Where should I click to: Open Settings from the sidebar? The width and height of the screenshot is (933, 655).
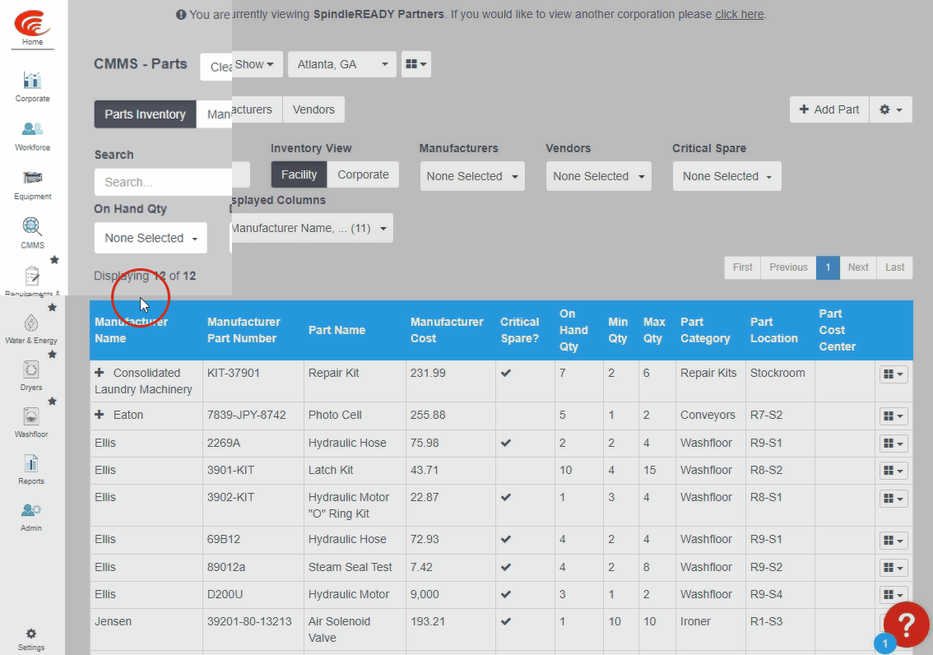click(31, 639)
